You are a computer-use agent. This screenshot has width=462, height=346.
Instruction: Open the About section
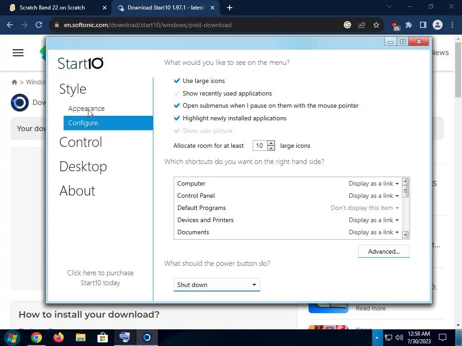pos(77,191)
